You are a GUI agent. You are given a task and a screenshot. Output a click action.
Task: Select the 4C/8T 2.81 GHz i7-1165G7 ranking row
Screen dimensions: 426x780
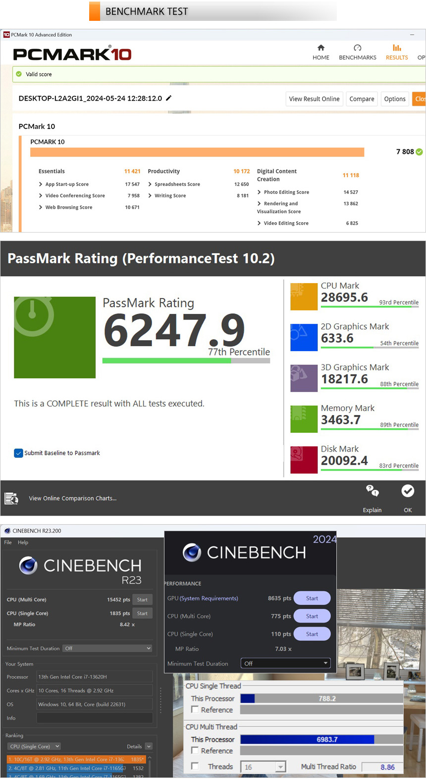(x=76, y=768)
